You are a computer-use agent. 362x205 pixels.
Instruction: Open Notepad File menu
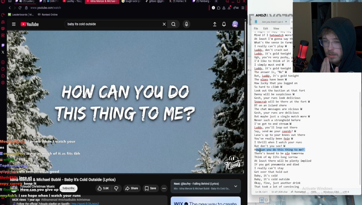[x=256, y=28]
